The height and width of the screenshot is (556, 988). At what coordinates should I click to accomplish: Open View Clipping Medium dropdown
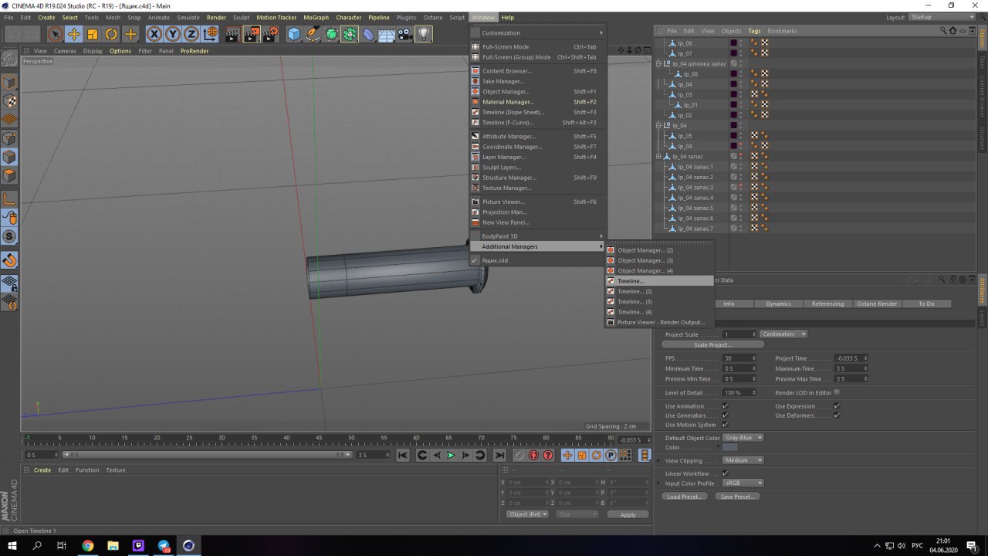[743, 460]
